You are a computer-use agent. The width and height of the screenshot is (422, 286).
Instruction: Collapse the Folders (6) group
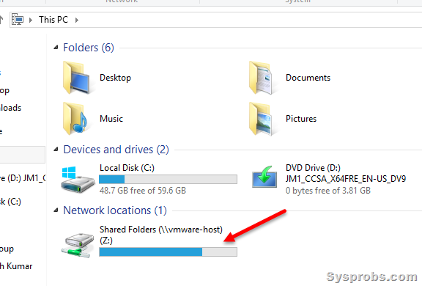[56, 48]
